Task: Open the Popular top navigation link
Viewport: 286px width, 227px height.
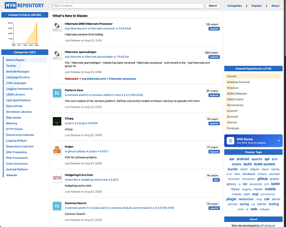Action: (x=256, y=6)
